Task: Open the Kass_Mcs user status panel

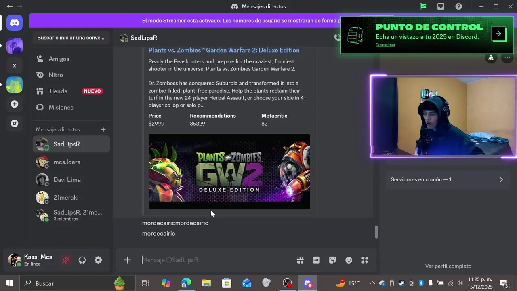Action: (31, 260)
